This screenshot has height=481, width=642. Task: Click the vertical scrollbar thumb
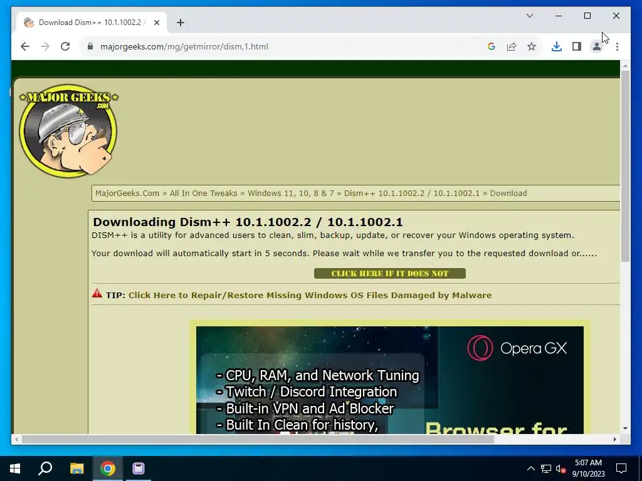(x=625, y=165)
